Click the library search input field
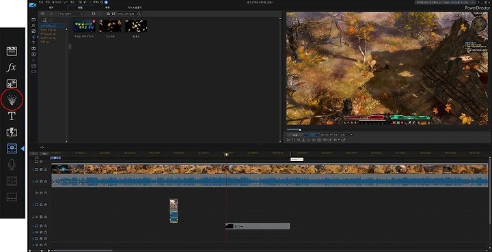Viewport: 492px width, 252px height. (x=126, y=14)
